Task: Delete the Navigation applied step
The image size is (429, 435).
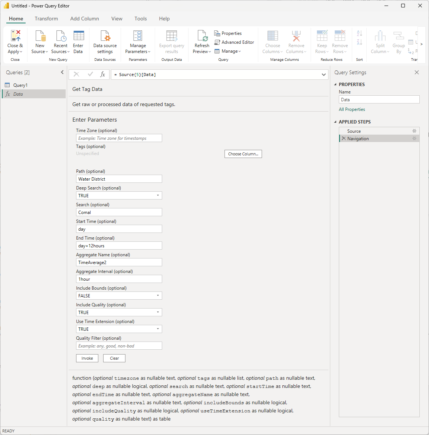Action: click(x=344, y=139)
